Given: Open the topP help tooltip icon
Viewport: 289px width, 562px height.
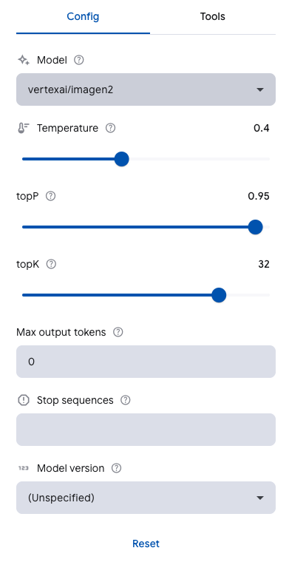Looking at the screenshot, I should pos(51,196).
